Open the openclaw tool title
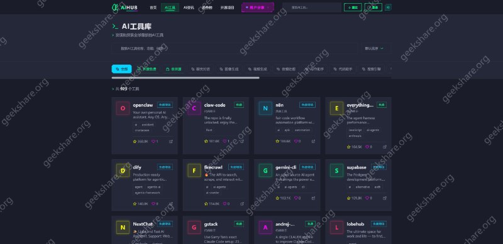The image size is (503, 244). click(143, 105)
